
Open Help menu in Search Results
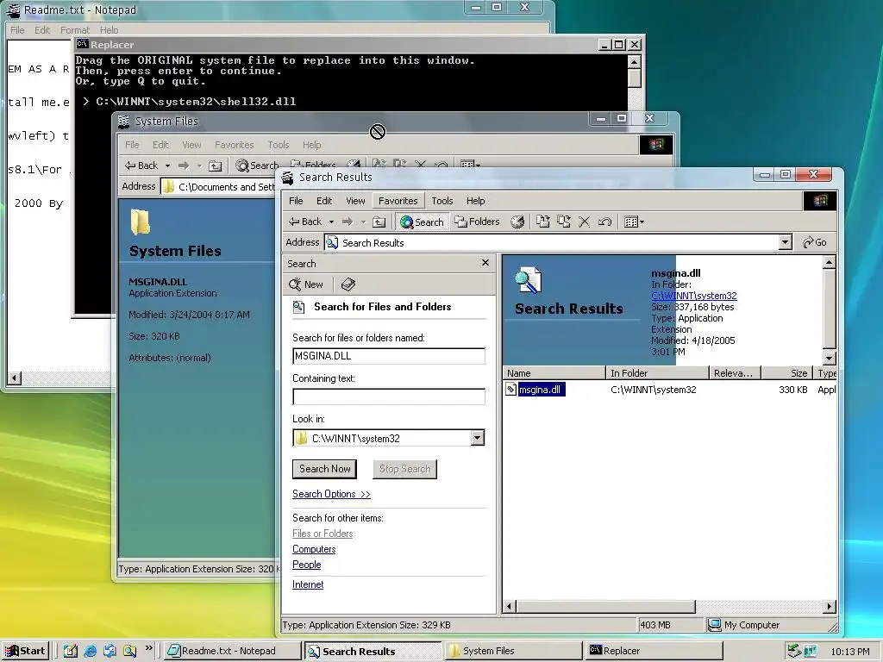[475, 201]
